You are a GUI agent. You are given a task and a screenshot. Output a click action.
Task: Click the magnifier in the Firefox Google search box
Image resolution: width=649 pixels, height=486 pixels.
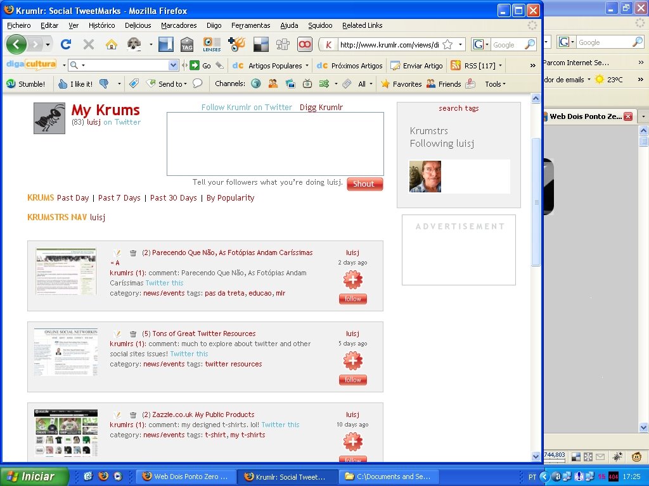tap(529, 44)
